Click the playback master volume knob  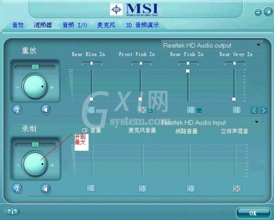(35, 87)
